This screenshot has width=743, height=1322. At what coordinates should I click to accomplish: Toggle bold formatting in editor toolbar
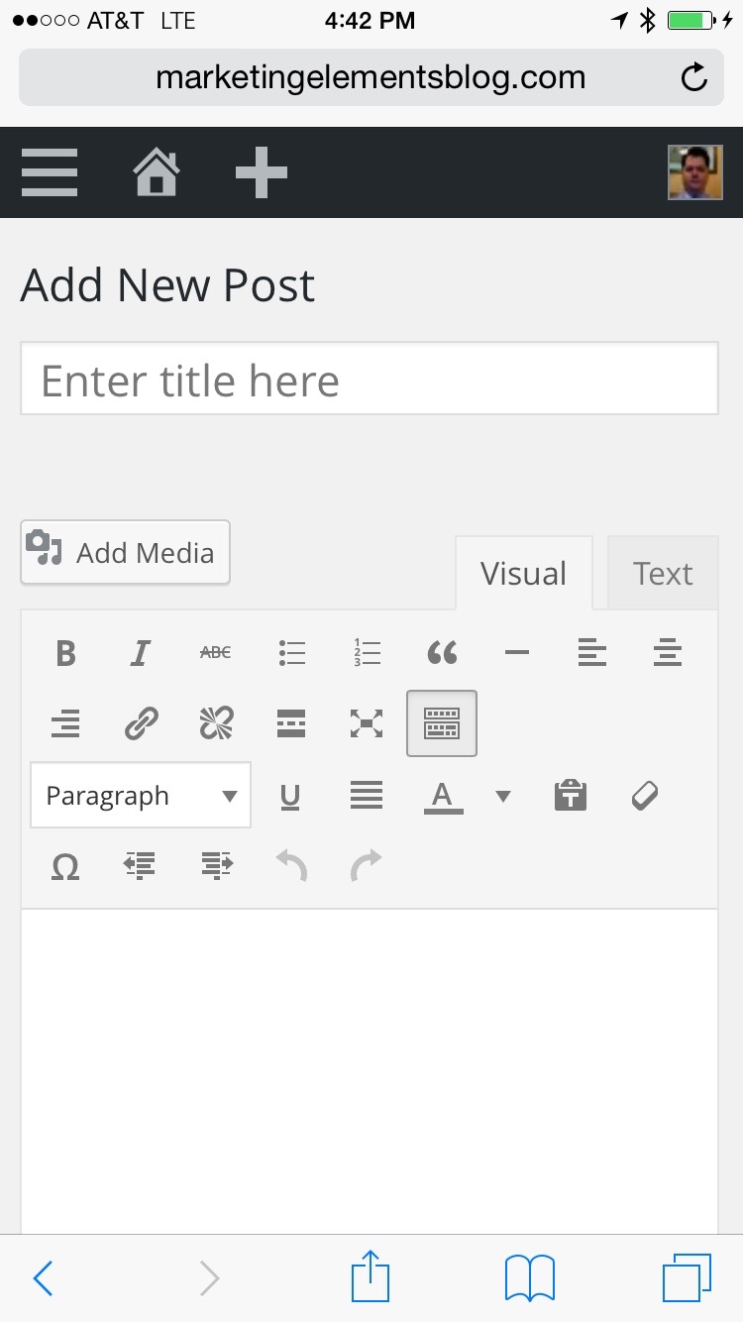click(x=65, y=653)
